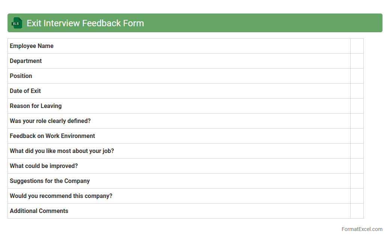The height and width of the screenshot is (240, 390).
Task: Click the XLS file icon in header
Action: coord(17,23)
